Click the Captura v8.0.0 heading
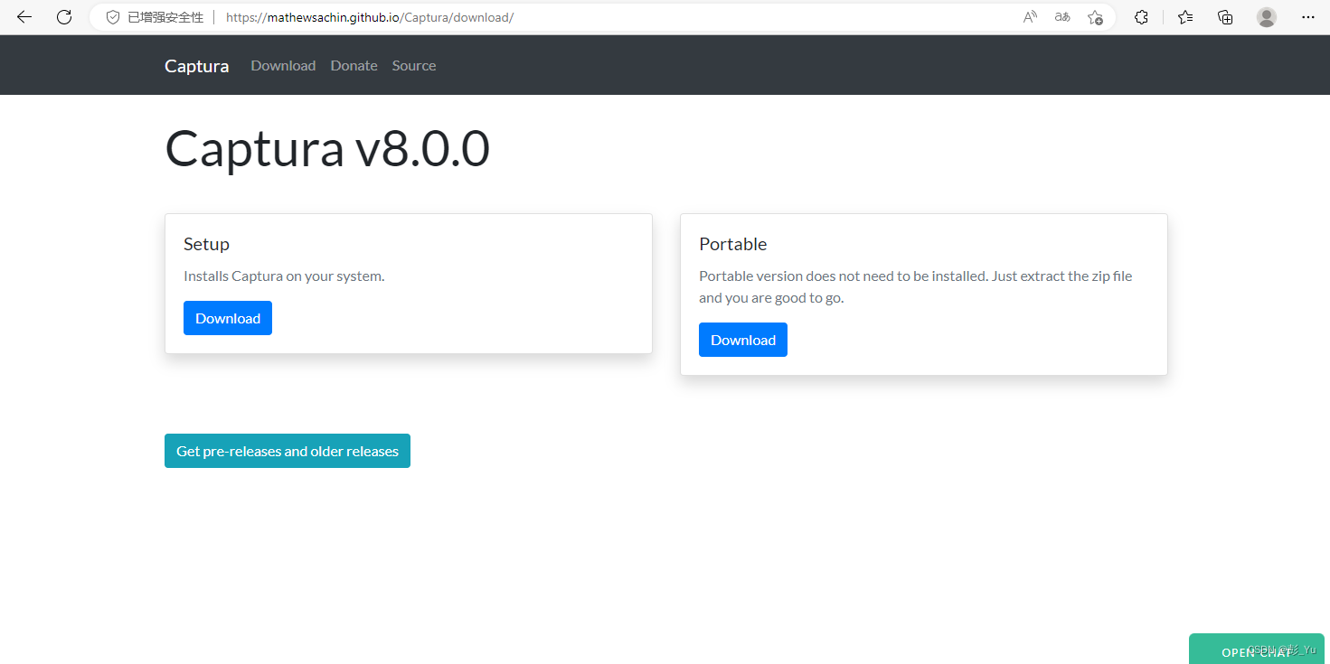The height and width of the screenshot is (664, 1330). pos(327,149)
